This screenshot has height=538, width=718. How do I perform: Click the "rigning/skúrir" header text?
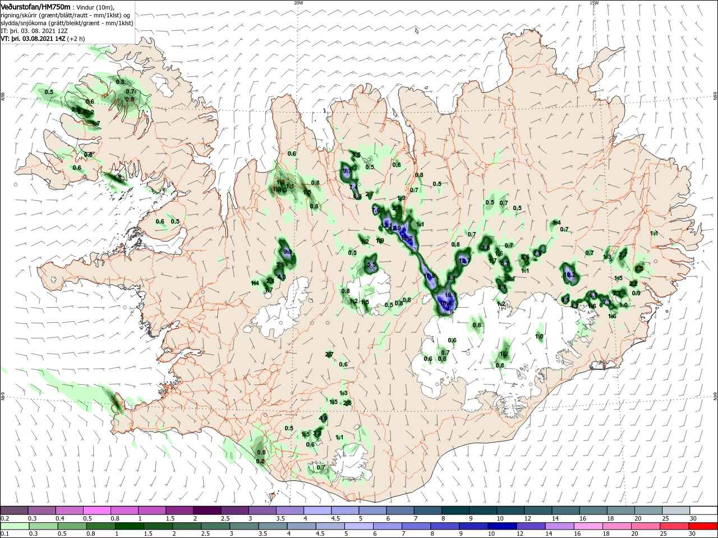[x=20, y=15]
